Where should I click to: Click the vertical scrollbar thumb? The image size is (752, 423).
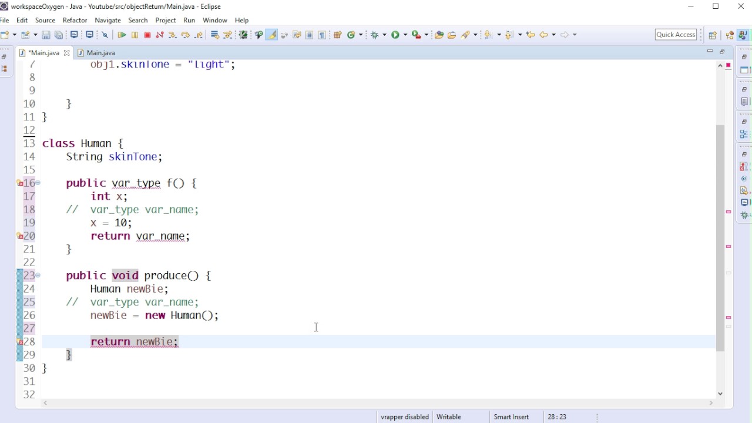(x=720, y=238)
